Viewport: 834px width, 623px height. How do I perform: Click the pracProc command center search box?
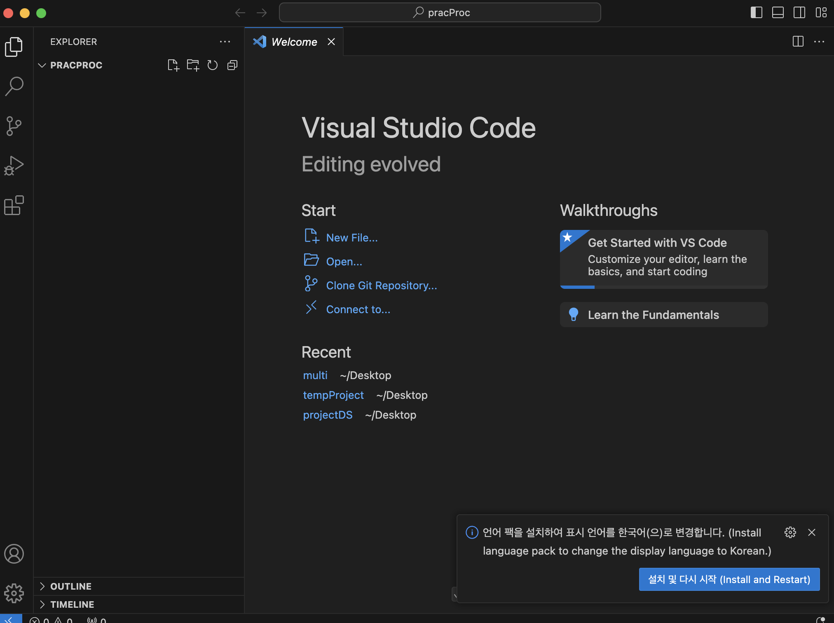click(440, 12)
